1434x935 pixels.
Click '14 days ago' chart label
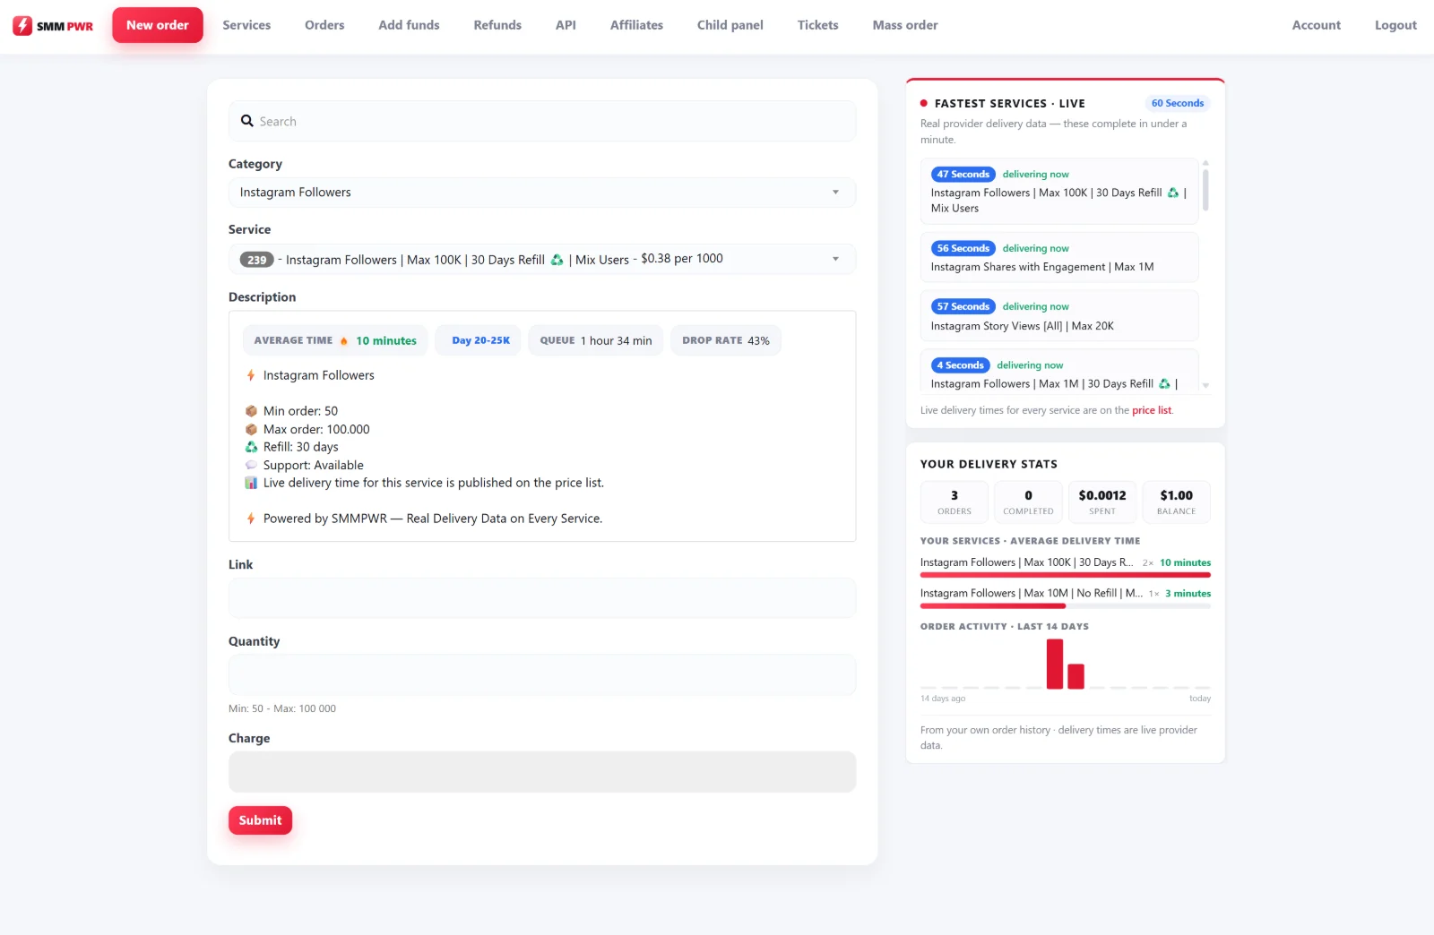click(943, 699)
